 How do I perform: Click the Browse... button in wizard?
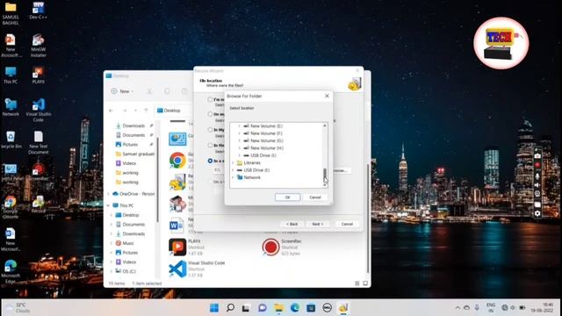[x=342, y=170]
